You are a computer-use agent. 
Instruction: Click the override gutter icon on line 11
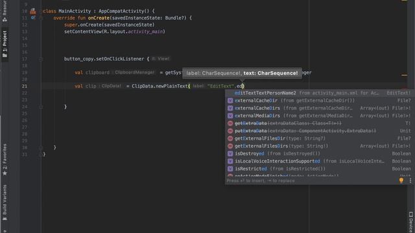pos(33,17)
